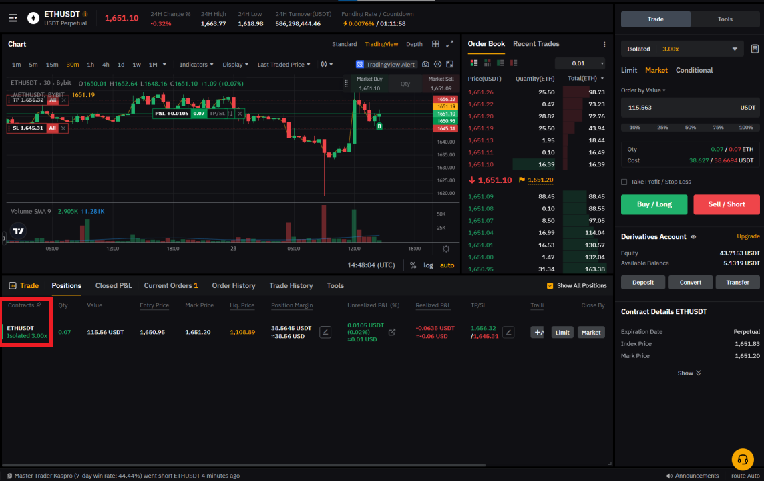Share unrealized P&L icon
Viewport: 764px width, 481px height.
coord(392,332)
